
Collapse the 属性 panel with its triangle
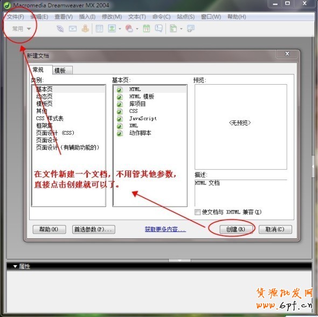[15, 266]
